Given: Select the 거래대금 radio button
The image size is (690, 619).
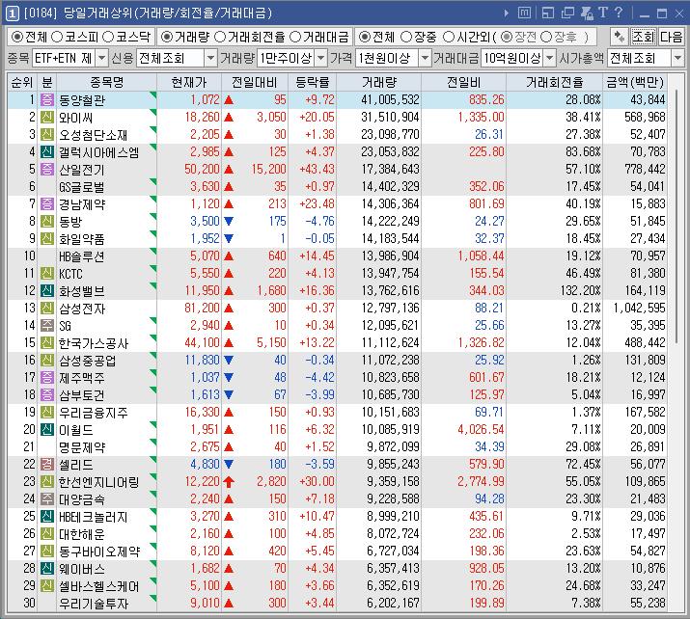Looking at the screenshot, I should click(x=295, y=37).
